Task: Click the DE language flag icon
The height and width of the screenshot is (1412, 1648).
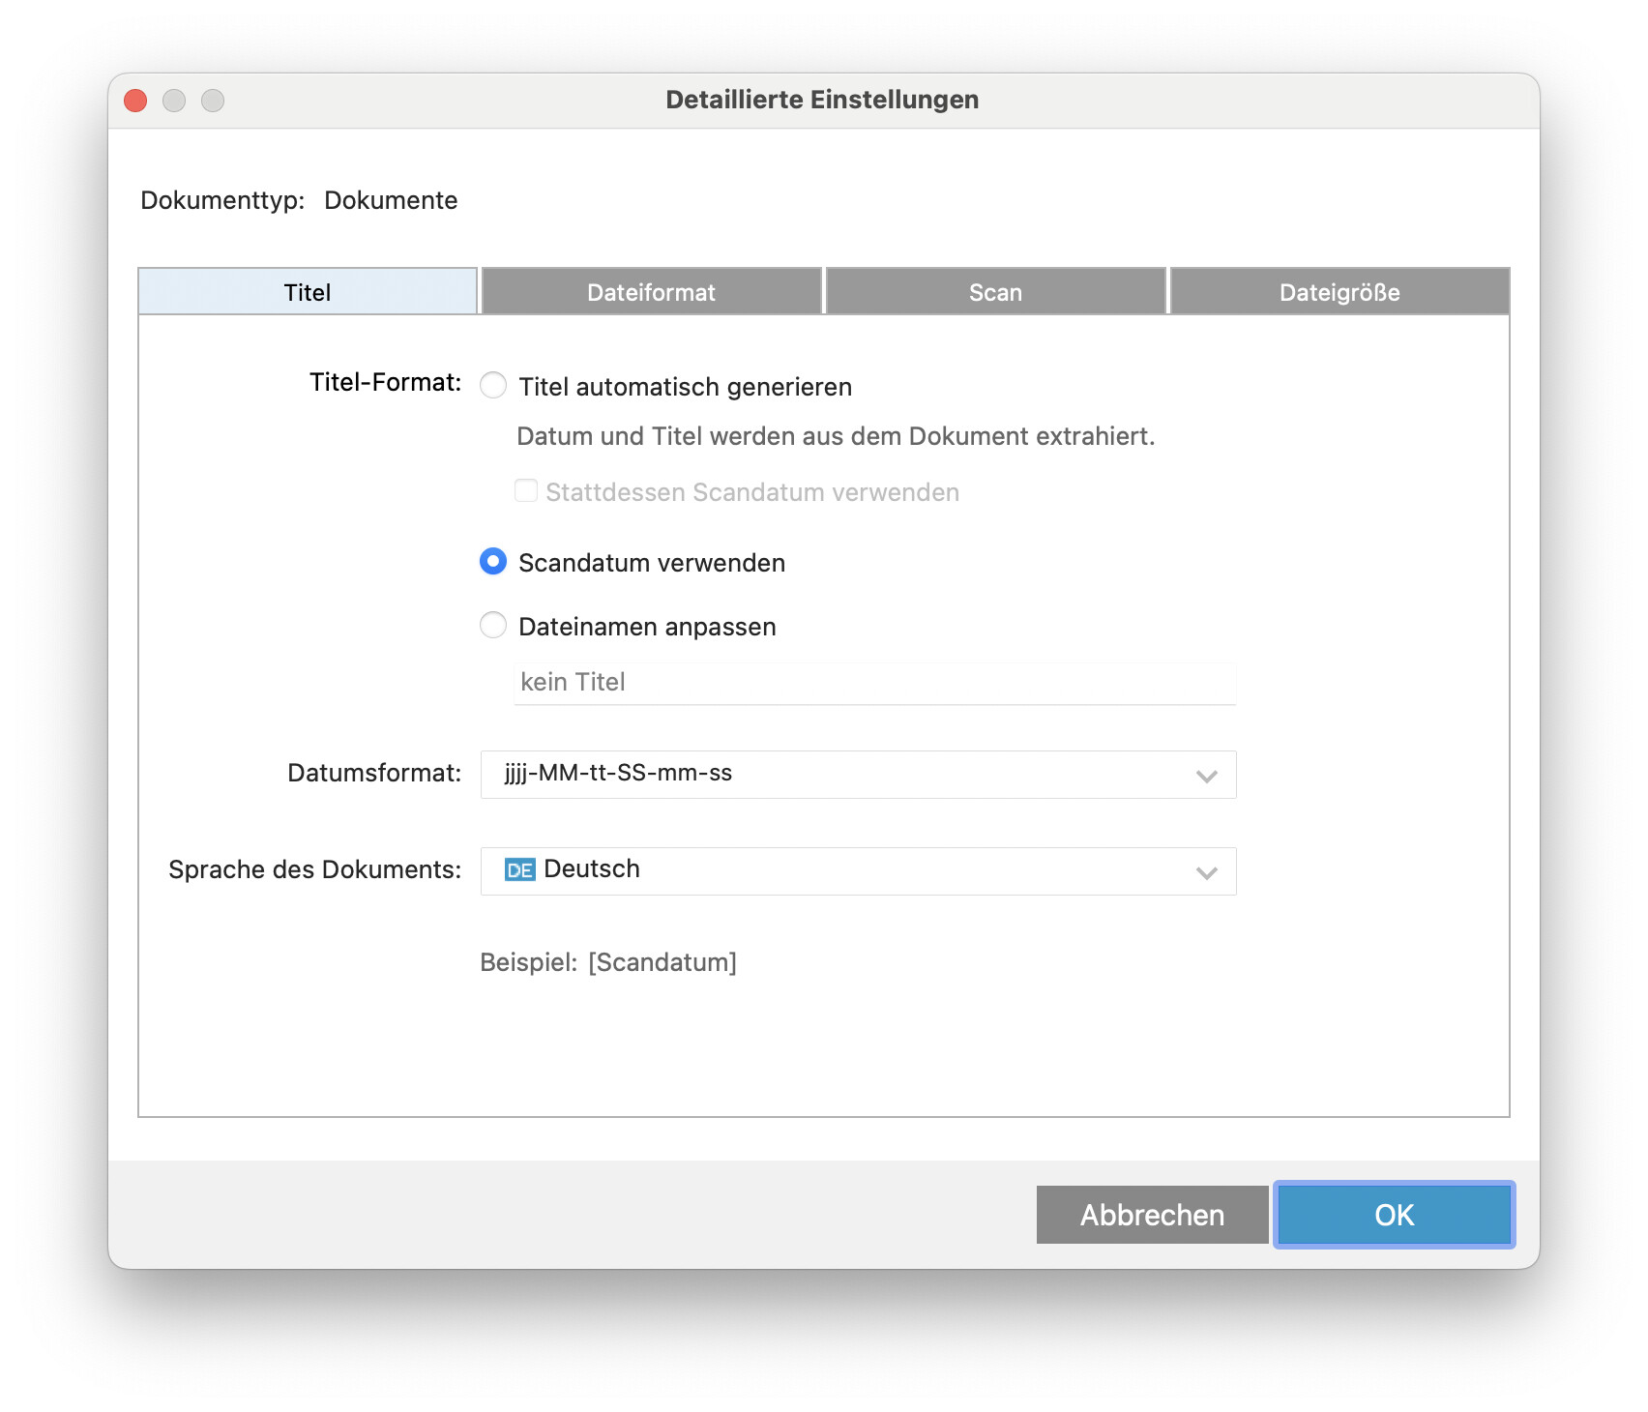Action: tap(519, 870)
